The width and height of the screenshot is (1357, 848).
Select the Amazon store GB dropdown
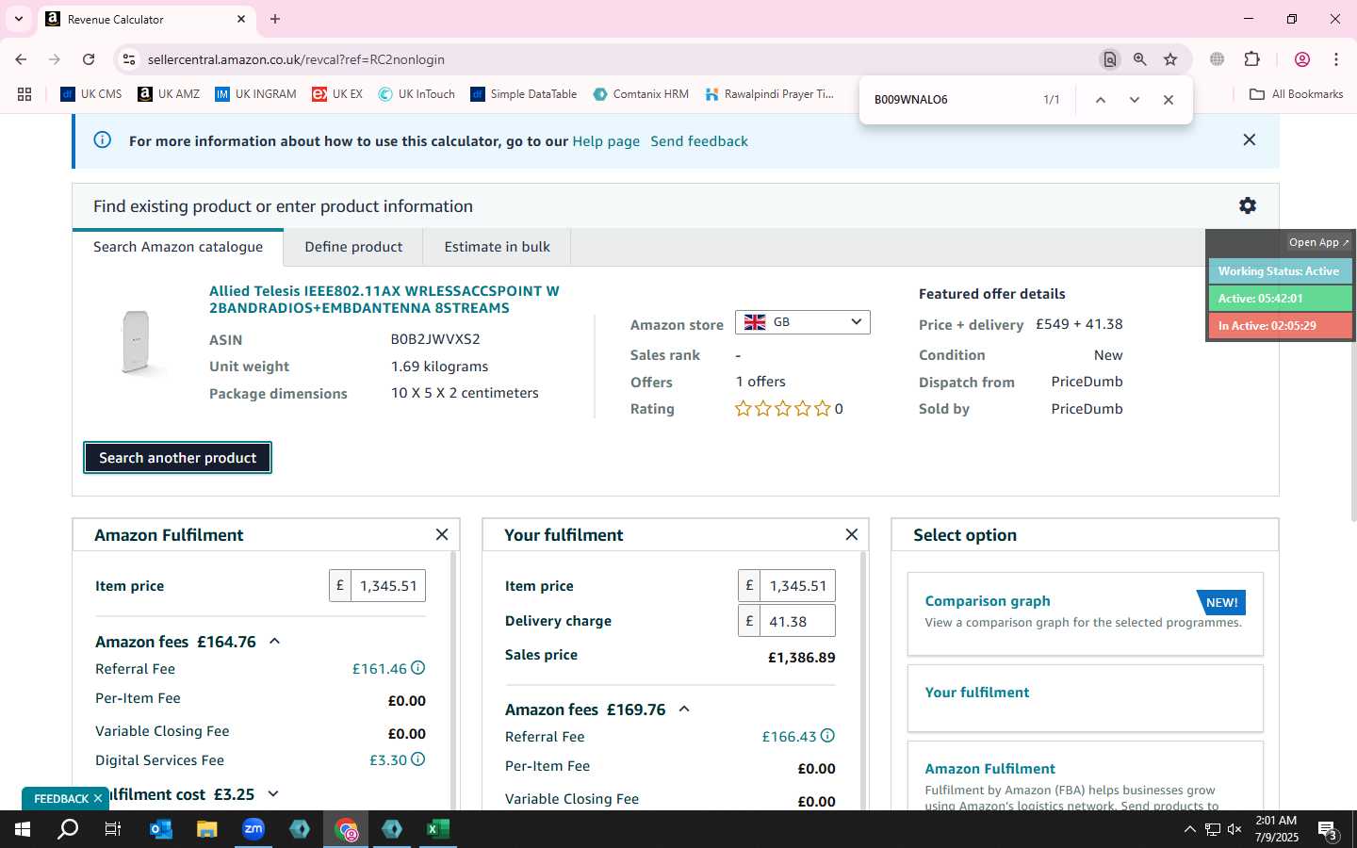[x=803, y=322]
